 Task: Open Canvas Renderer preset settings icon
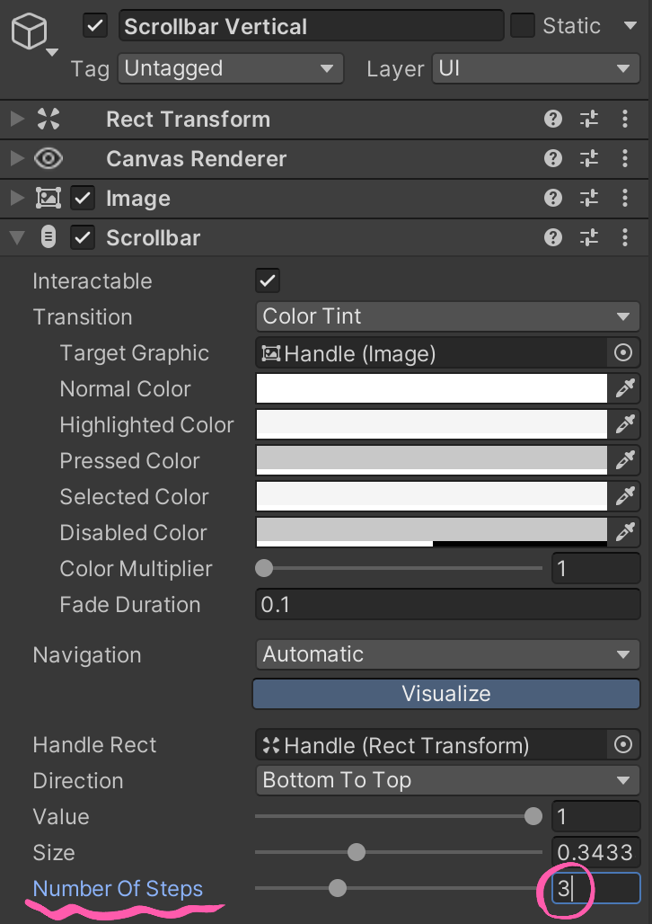tap(589, 159)
